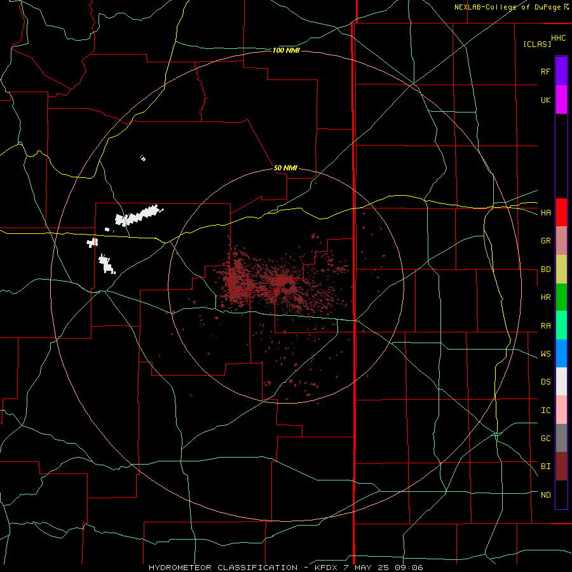Screen dimensions: 572x572
Task: Click the '09:06' timestamp text
Action: [408, 568]
